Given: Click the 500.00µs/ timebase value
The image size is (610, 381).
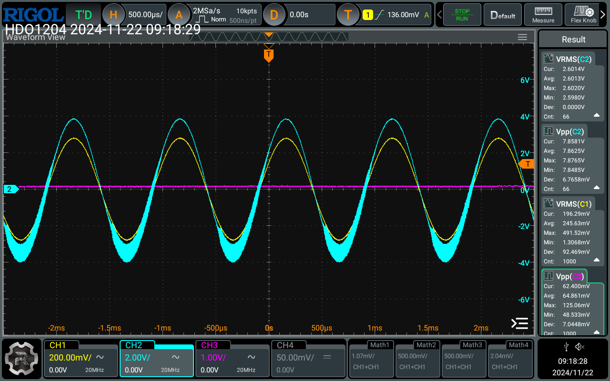Looking at the screenshot, I should (x=145, y=15).
